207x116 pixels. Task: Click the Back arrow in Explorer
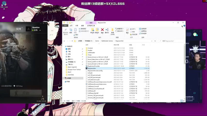tap(64, 41)
